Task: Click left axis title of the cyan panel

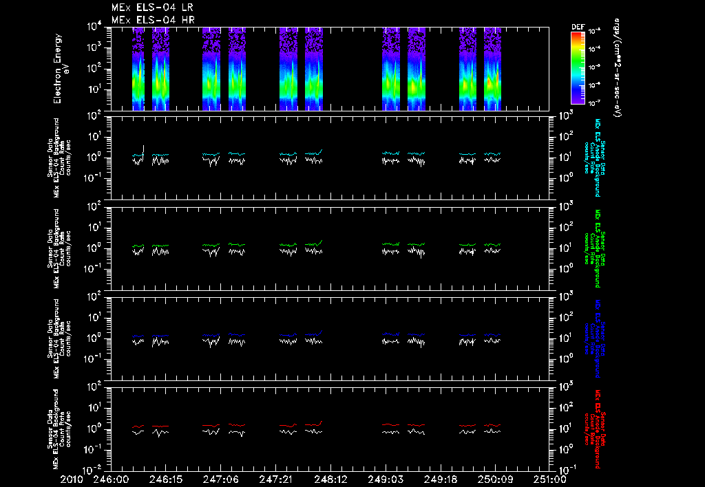Action: pyautogui.click(x=59, y=158)
